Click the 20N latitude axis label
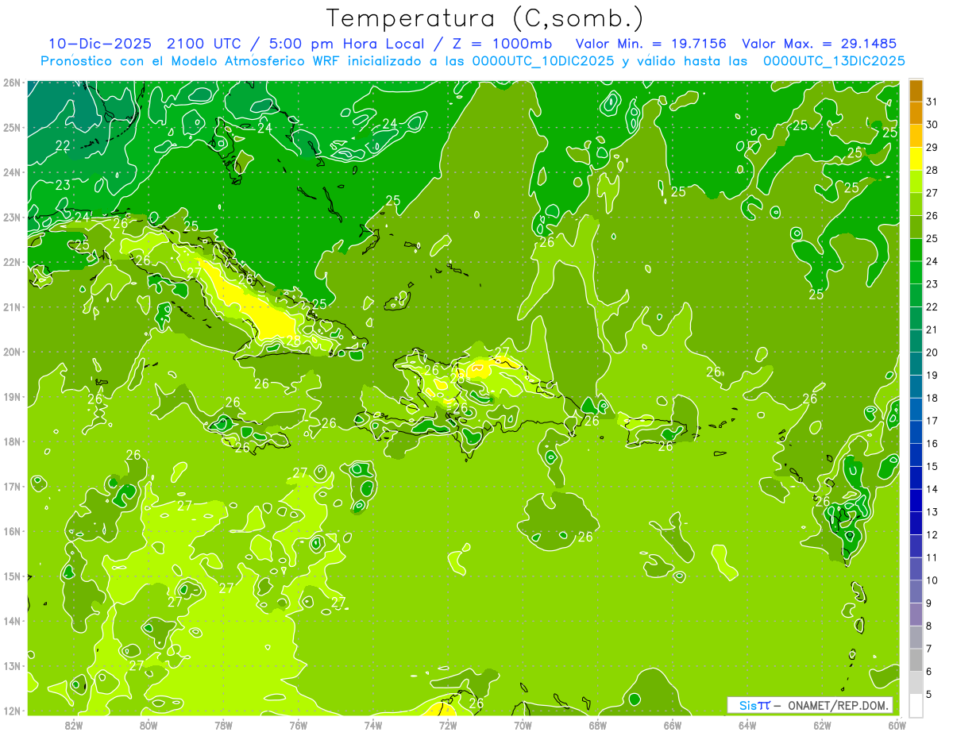953x736 pixels. (x=12, y=352)
